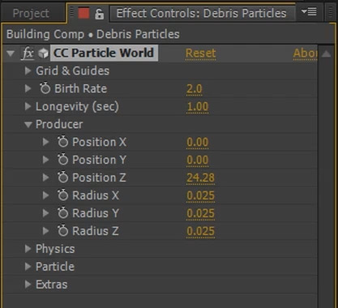Click the Building Comp • Debris Particles header
The image size is (338, 308).
(x=93, y=34)
